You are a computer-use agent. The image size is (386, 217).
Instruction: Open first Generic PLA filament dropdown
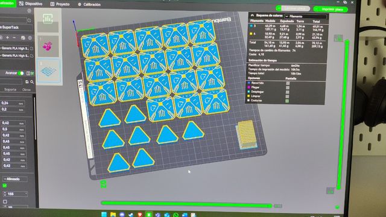pyautogui.click(x=14, y=48)
